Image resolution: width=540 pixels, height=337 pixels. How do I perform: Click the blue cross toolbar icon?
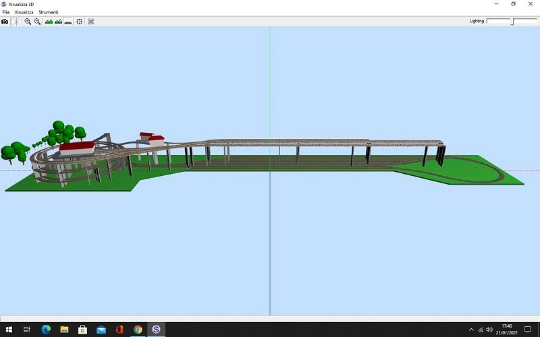click(90, 22)
